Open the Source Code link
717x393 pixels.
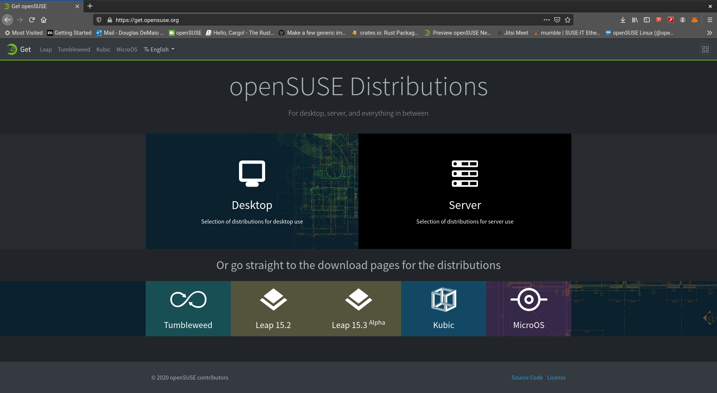(x=527, y=377)
